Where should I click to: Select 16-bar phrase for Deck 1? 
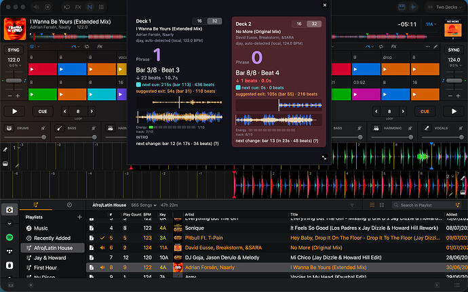click(x=199, y=21)
